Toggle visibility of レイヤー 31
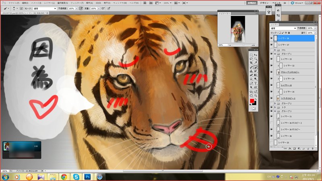 coord(271,116)
